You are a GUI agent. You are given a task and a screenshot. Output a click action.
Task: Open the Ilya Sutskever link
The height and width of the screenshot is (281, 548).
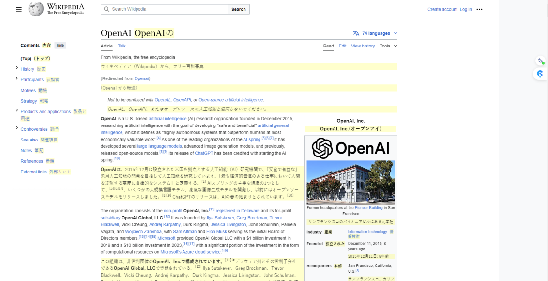[220, 218]
